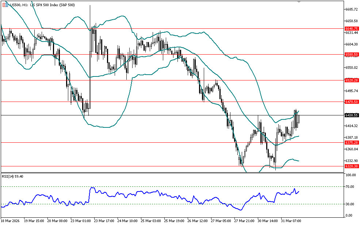363x225 pixels.
Task: Click the black 6438.55 current price tag
Action: pyautogui.click(x=351, y=115)
